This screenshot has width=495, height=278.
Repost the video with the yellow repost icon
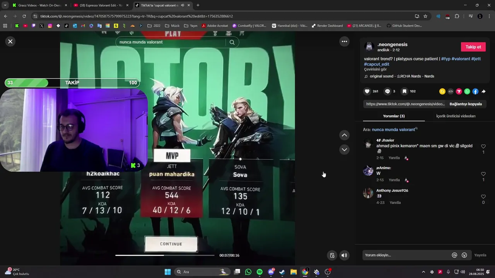point(442,92)
